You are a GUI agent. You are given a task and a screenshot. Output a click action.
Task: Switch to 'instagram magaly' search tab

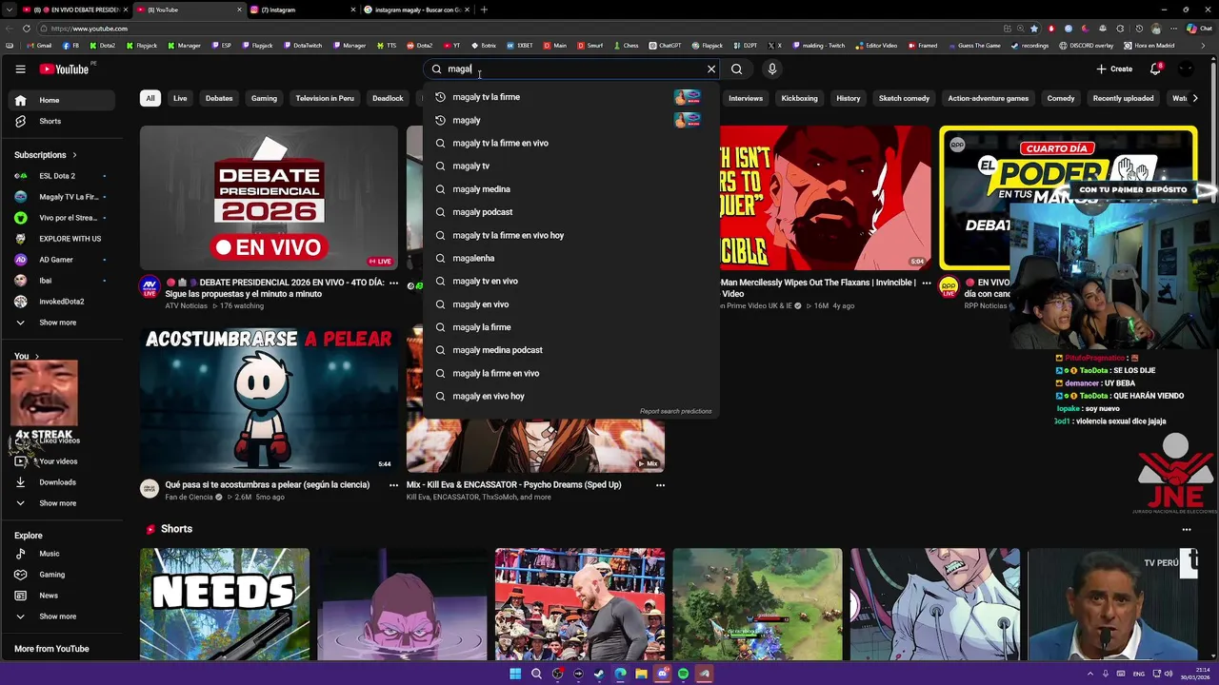point(417,10)
